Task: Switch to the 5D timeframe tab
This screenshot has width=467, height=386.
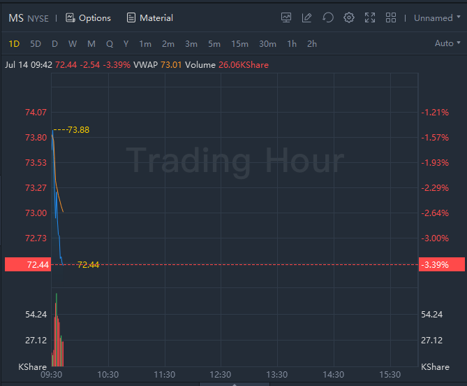Action: click(x=36, y=44)
